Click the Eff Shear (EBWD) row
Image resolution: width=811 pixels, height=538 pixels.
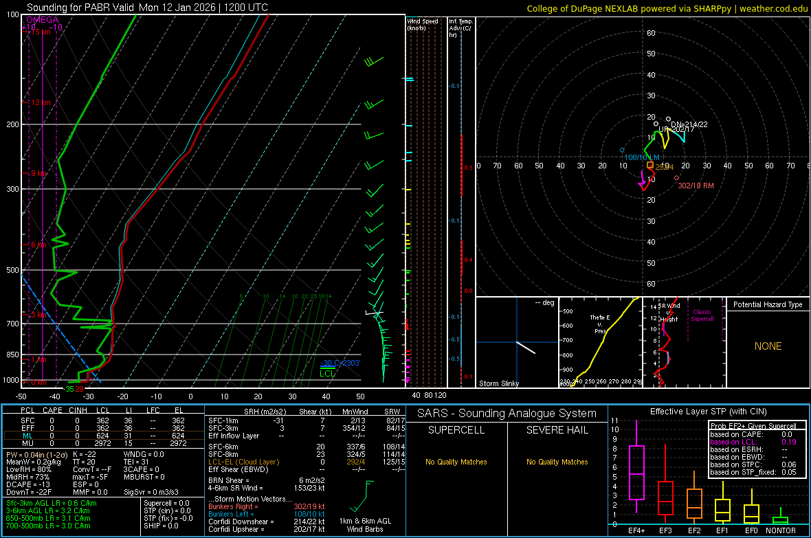307,469
